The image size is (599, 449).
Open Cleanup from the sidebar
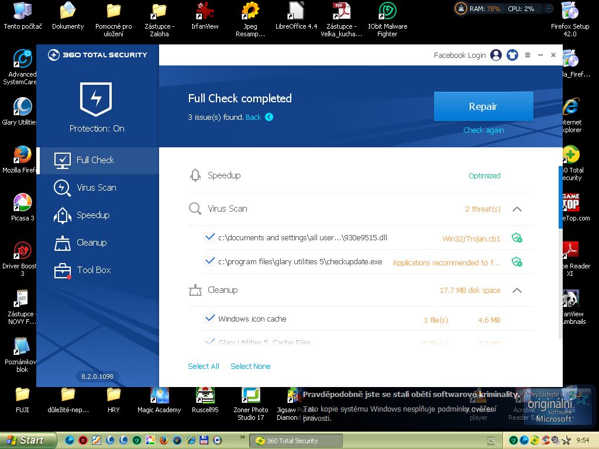coord(98,243)
